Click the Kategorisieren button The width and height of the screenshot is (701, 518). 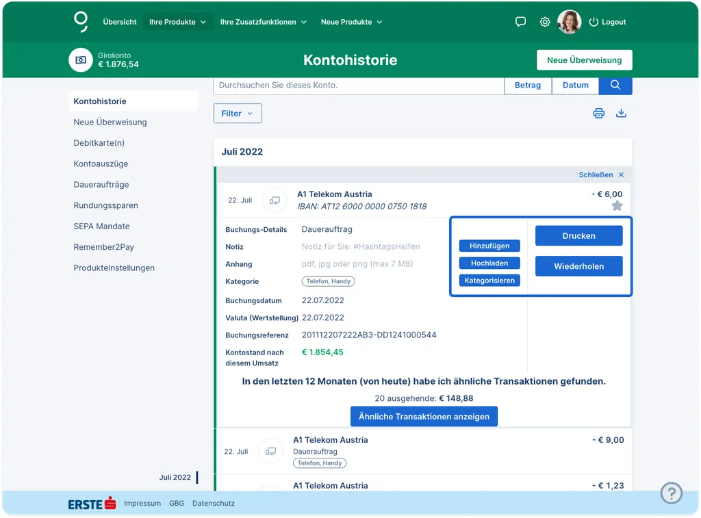click(x=489, y=281)
